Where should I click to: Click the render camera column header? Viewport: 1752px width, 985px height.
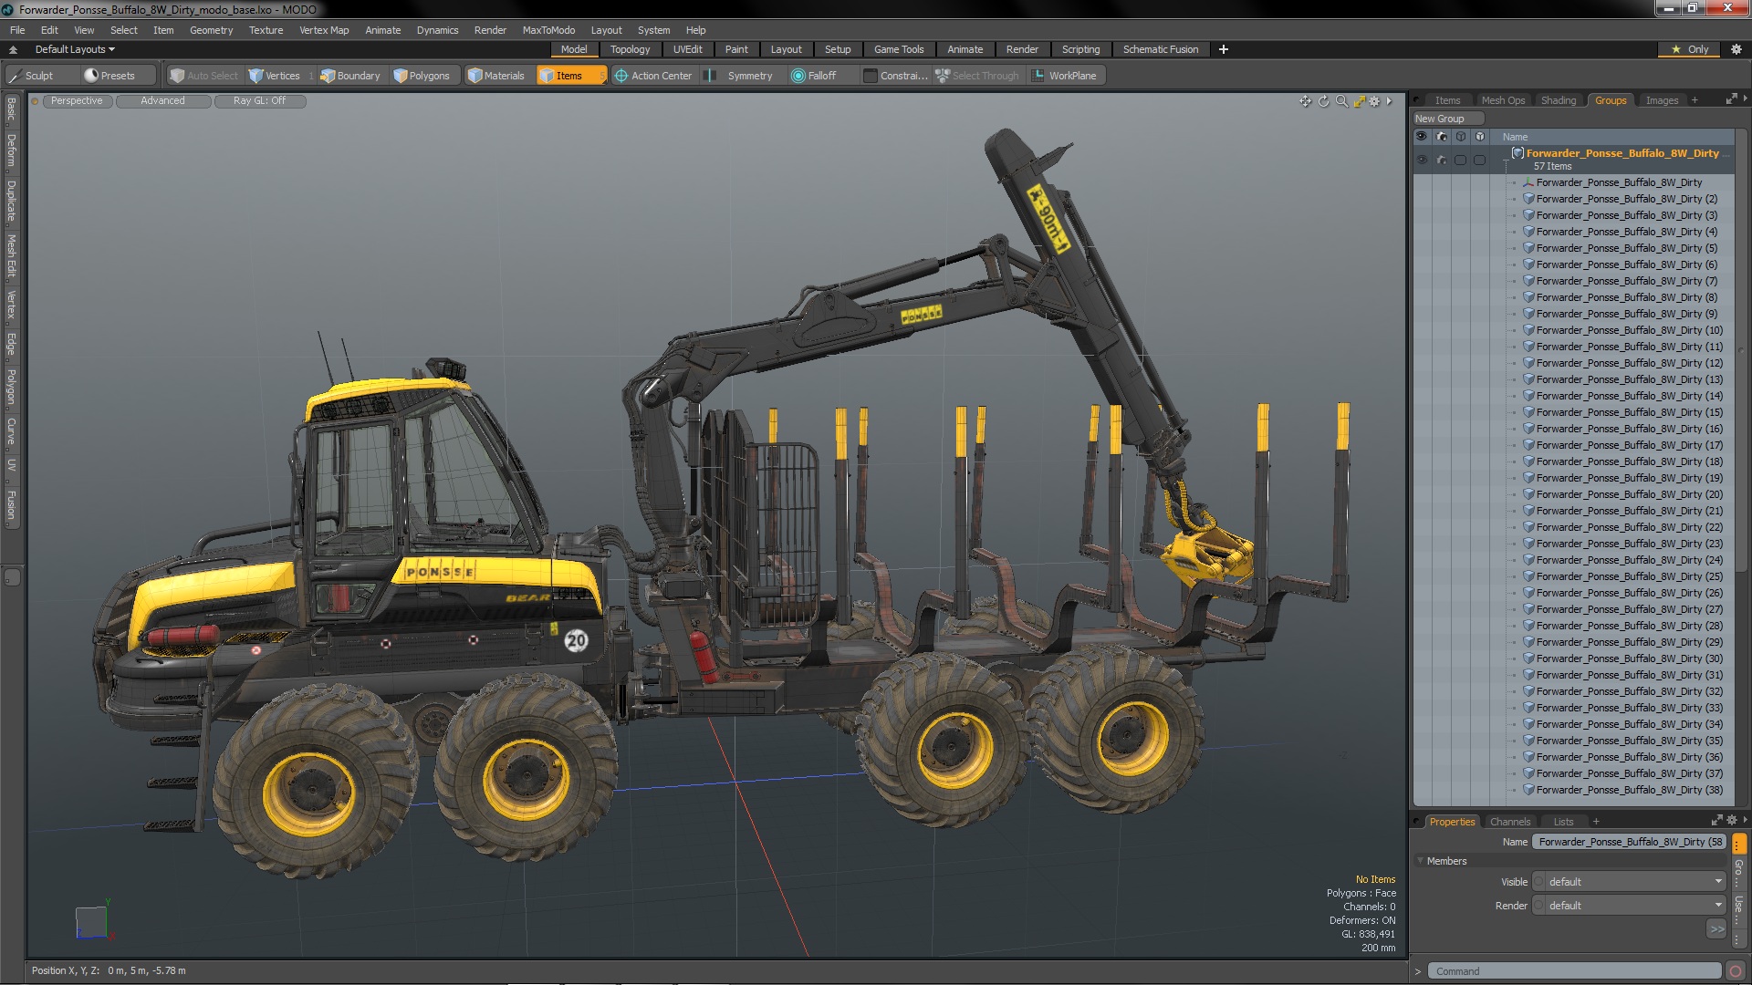(x=1442, y=137)
